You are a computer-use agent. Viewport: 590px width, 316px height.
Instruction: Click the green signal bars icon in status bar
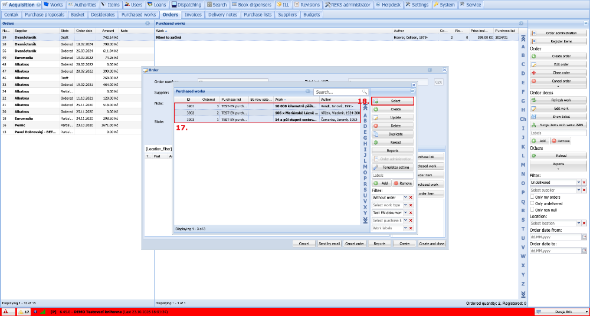[x=42, y=312]
